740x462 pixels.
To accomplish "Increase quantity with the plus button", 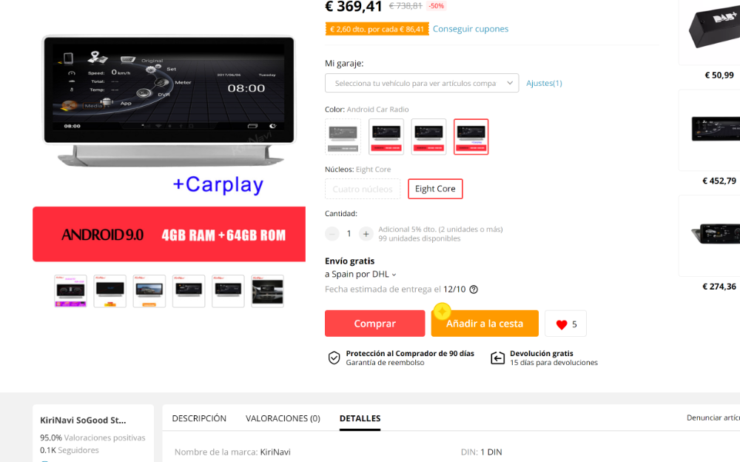I will pyautogui.click(x=366, y=234).
